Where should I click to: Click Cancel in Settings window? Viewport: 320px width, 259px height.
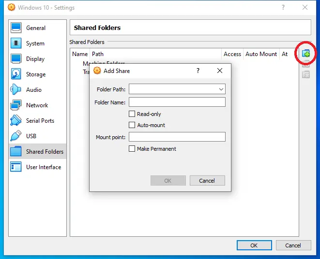[x=293, y=245]
